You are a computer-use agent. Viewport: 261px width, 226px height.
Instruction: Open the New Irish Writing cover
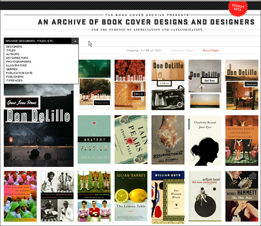(94, 196)
